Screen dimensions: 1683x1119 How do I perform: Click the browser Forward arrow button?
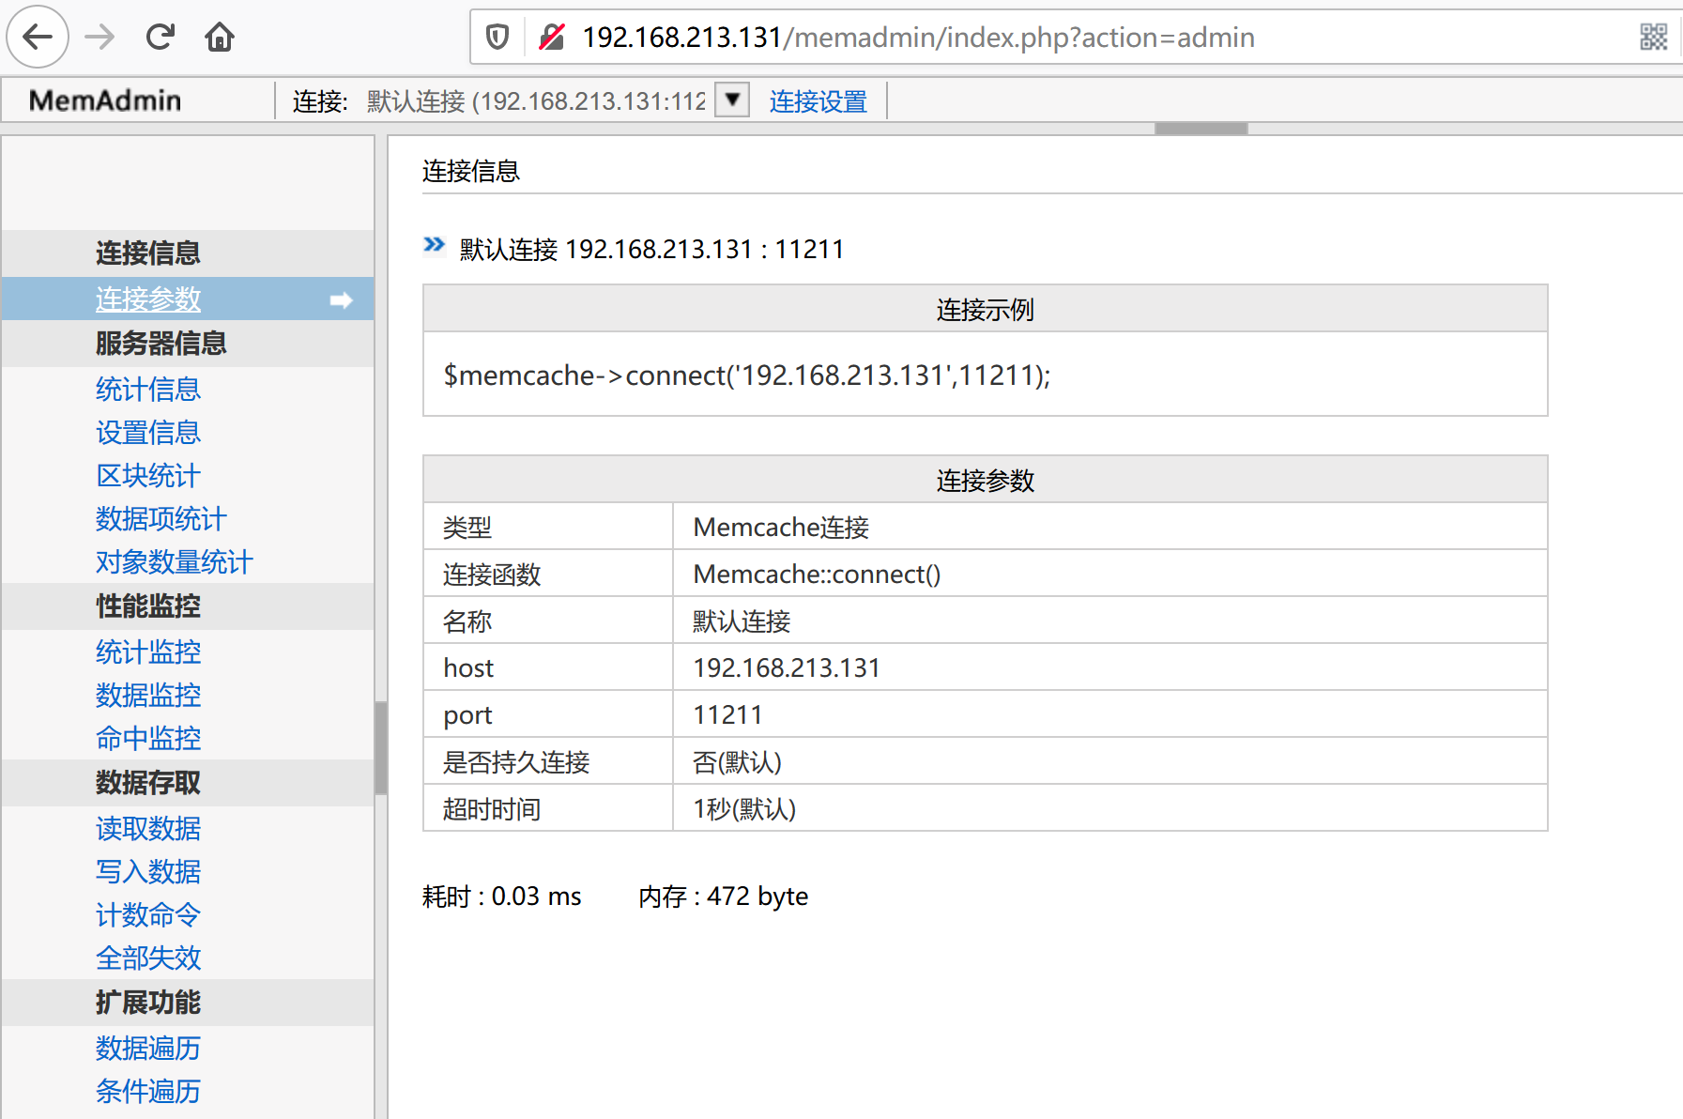pos(99,38)
